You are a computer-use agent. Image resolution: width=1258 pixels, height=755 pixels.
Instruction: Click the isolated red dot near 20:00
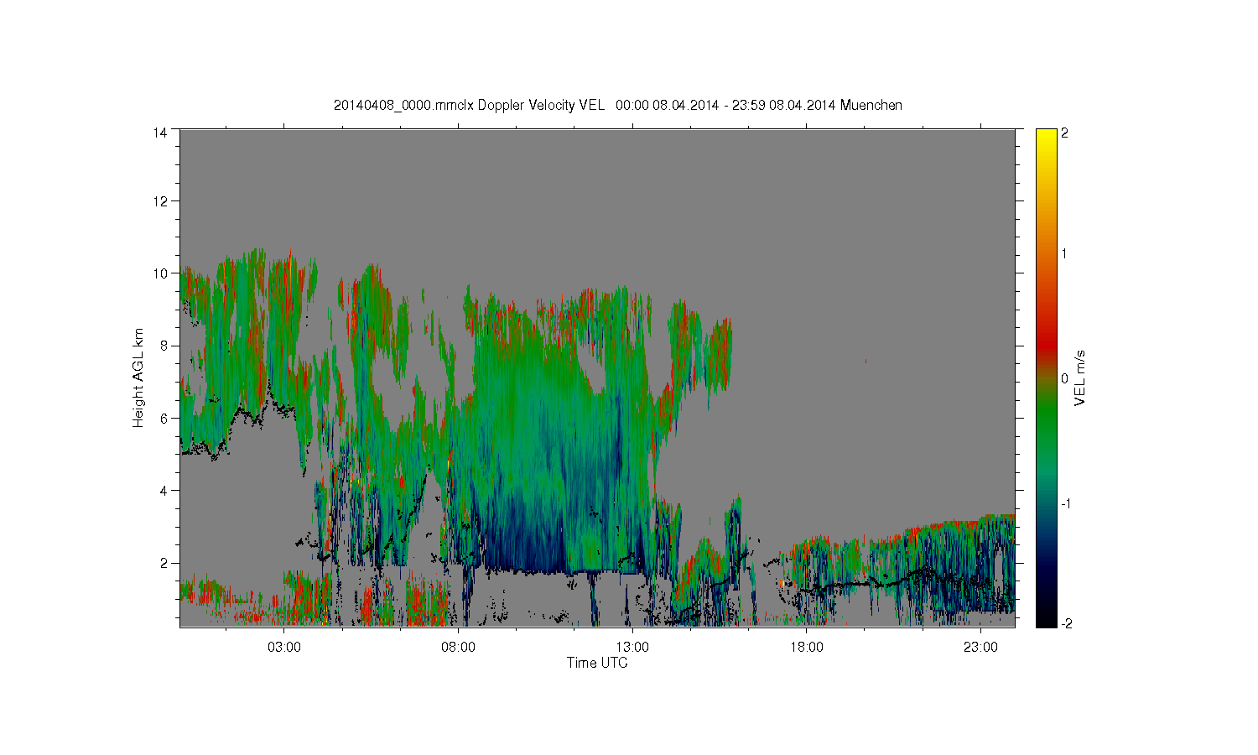pos(866,362)
